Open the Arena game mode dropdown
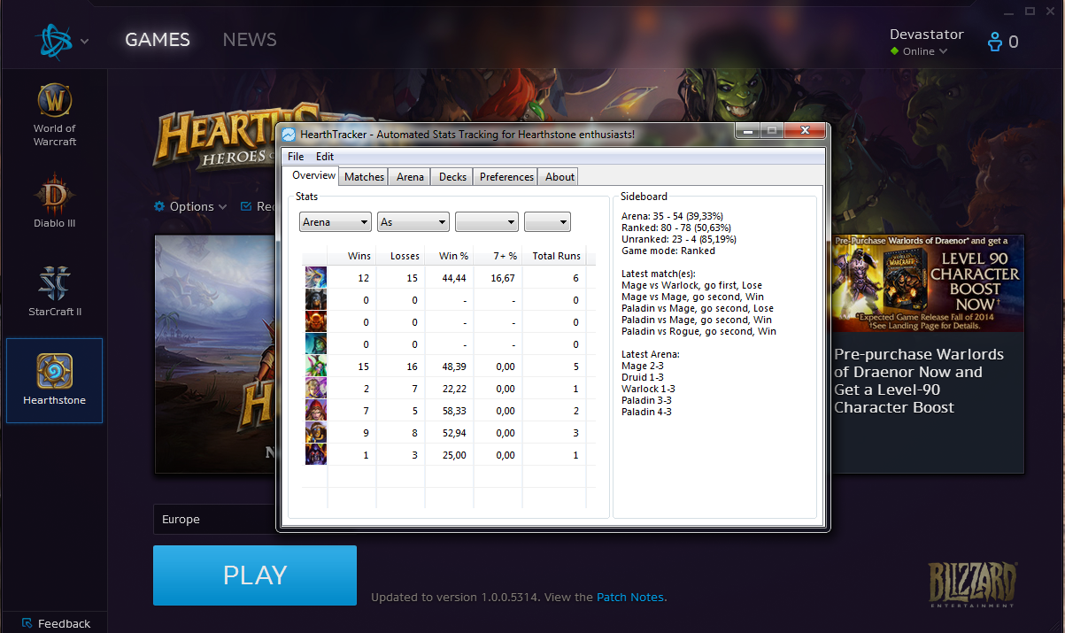The height and width of the screenshot is (633, 1065). [x=336, y=222]
